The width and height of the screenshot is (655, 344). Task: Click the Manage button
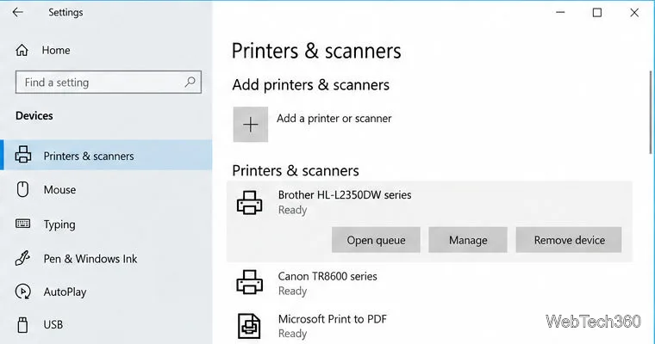click(468, 240)
